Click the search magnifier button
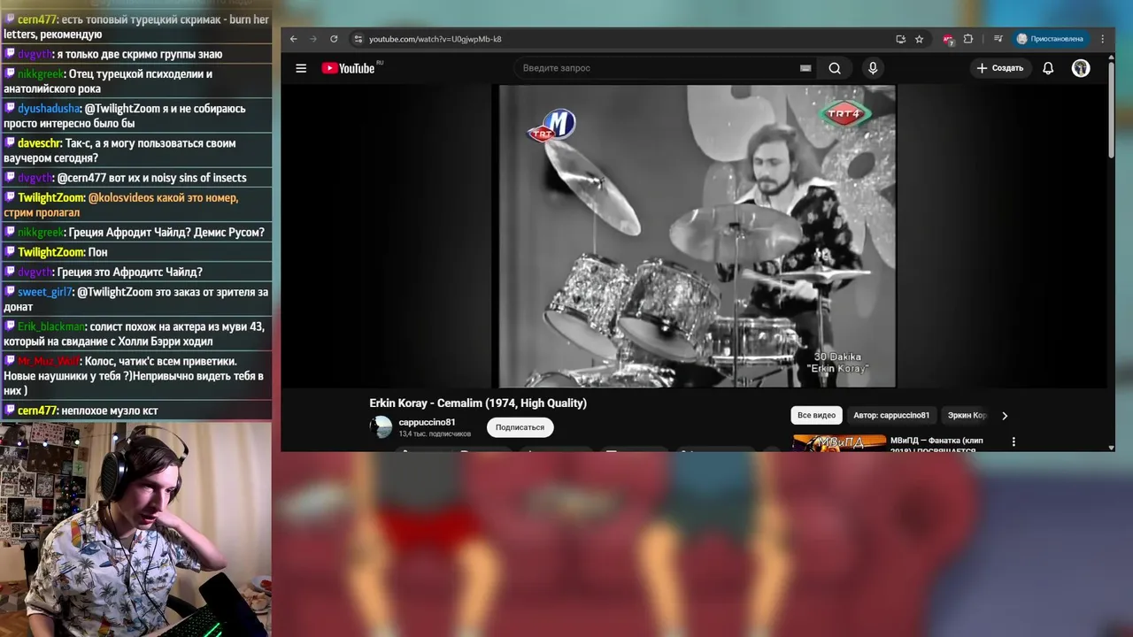This screenshot has height=637, width=1133. [835, 68]
